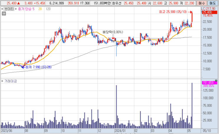Click the 최우선 quote label

117,3
